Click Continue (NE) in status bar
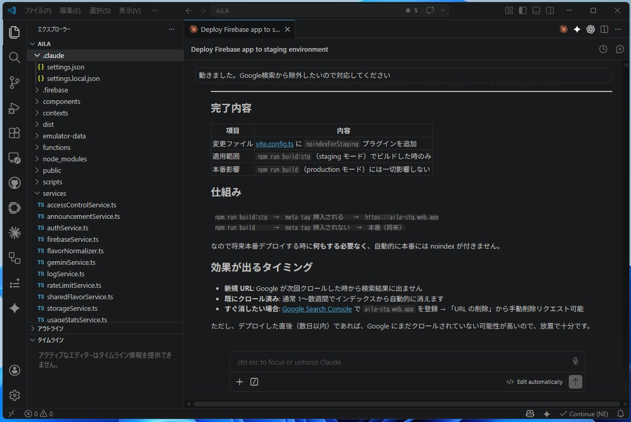This screenshot has width=631, height=422. click(583, 414)
